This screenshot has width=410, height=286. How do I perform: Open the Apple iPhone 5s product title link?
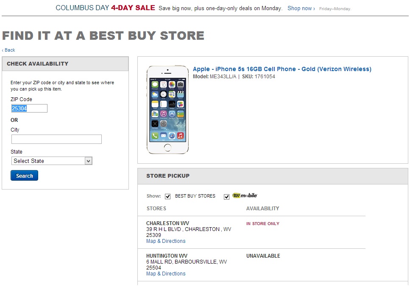(282, 69)
